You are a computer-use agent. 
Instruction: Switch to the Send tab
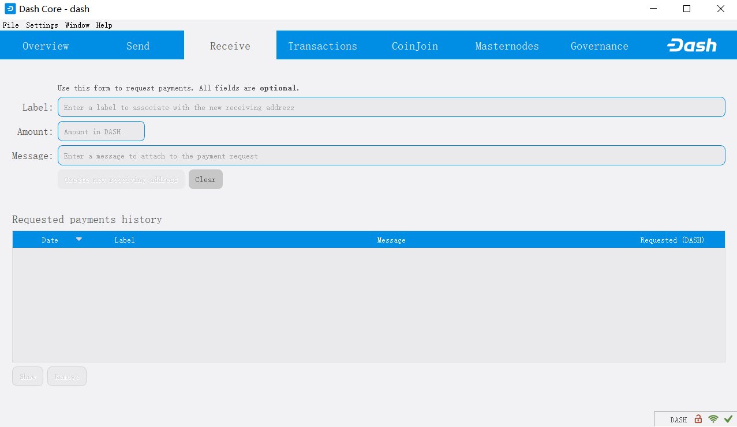coord(138,46)
